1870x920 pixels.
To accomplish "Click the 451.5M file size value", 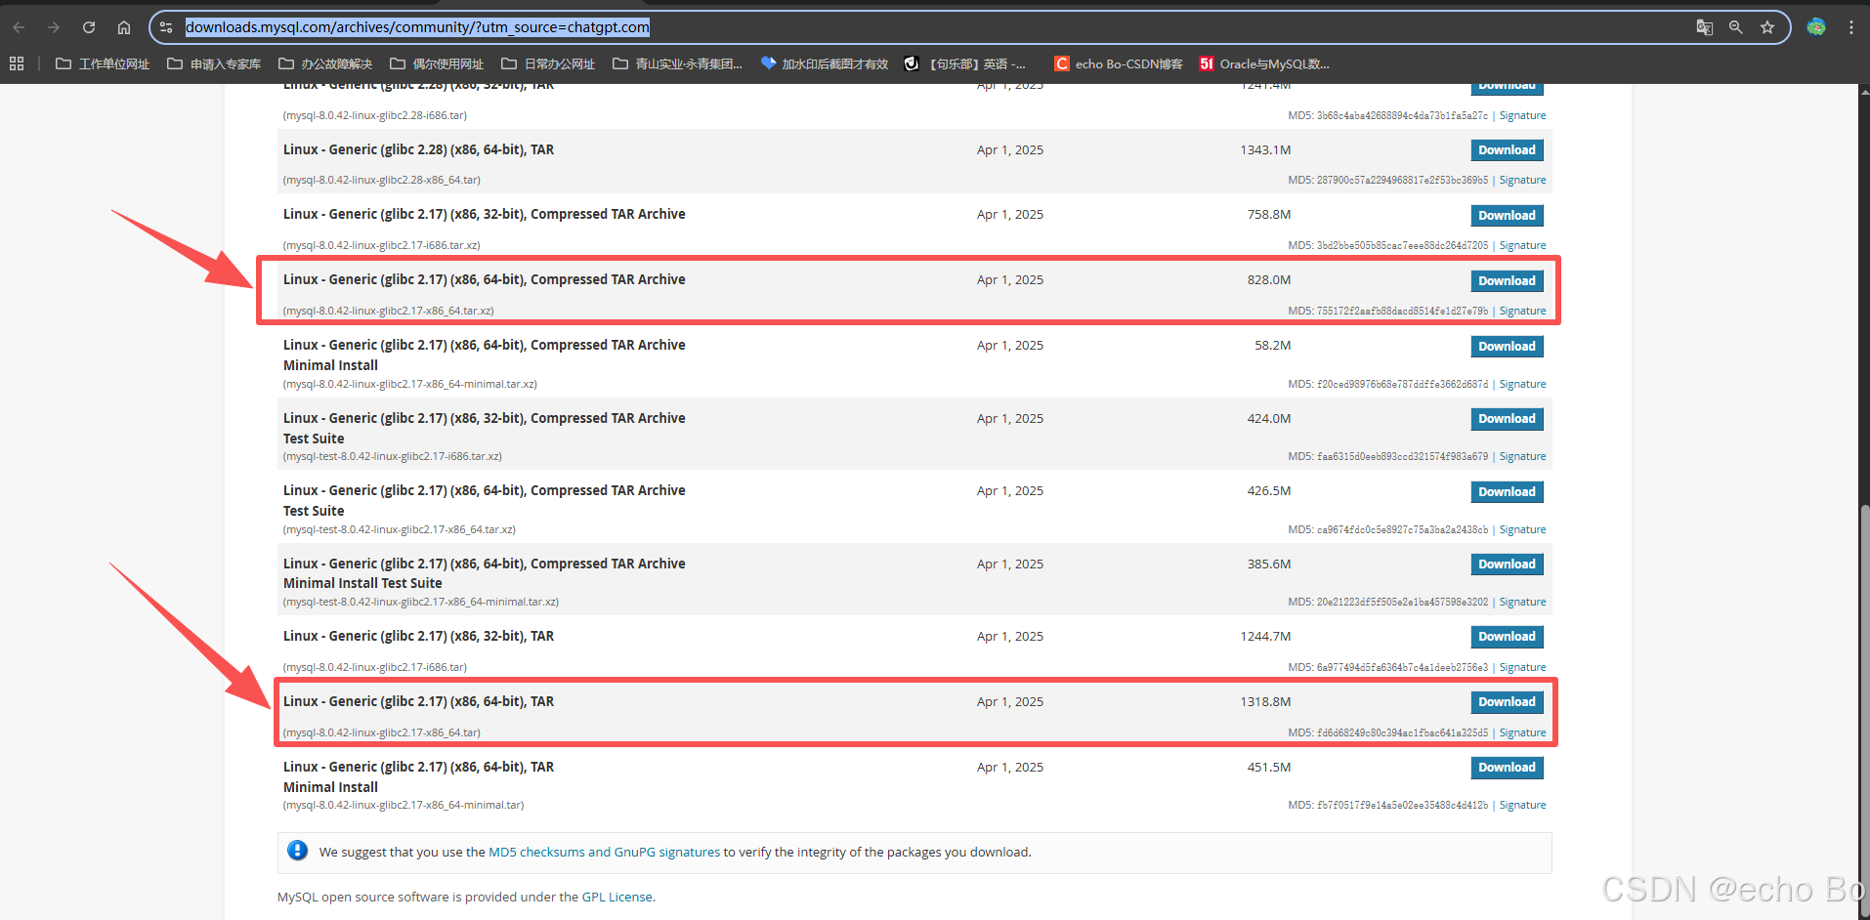I will [x=1268, y=767].
